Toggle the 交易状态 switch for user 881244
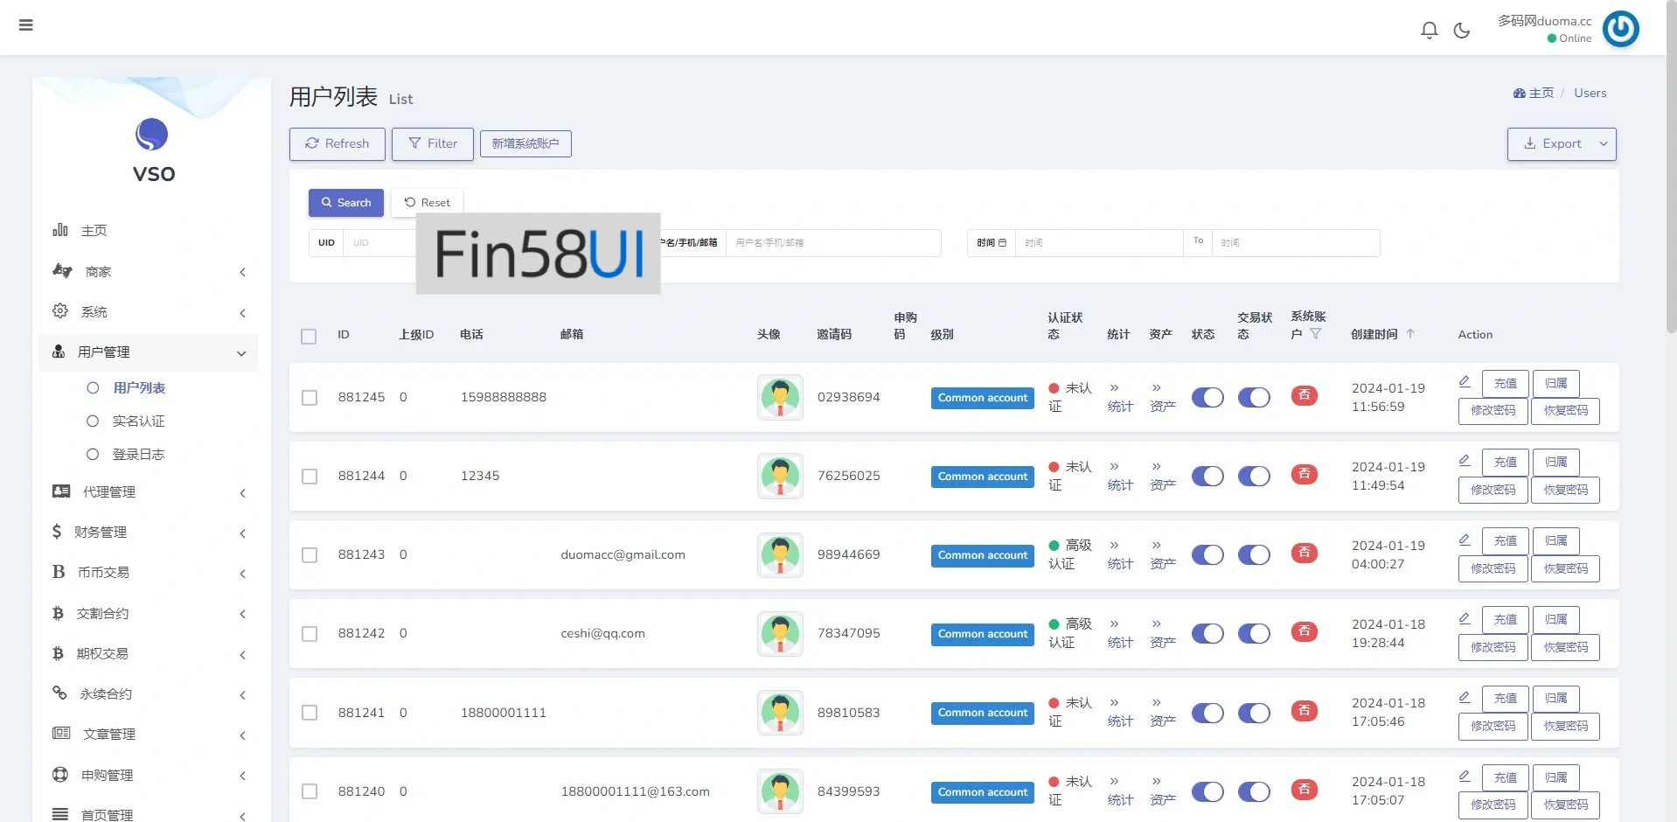The height and width of the screenshot is (822, 1677). pyautogui.click(x=1254, y=477)
